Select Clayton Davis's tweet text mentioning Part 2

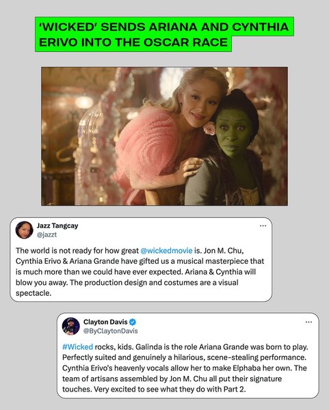click(x=185, y=368)
